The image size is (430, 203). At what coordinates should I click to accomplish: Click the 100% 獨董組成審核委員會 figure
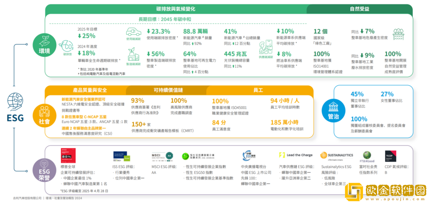(x=359, y=119)
